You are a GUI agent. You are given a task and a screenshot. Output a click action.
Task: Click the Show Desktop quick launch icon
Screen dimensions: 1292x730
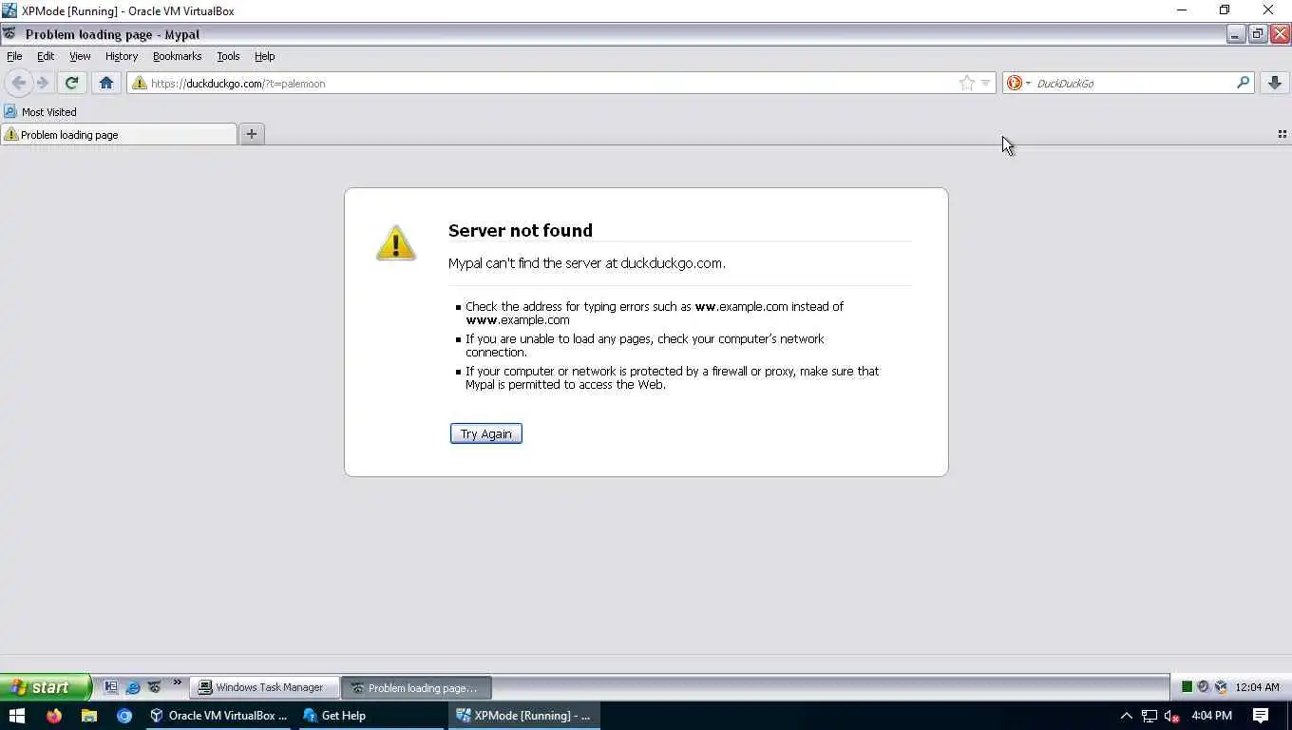111,686
